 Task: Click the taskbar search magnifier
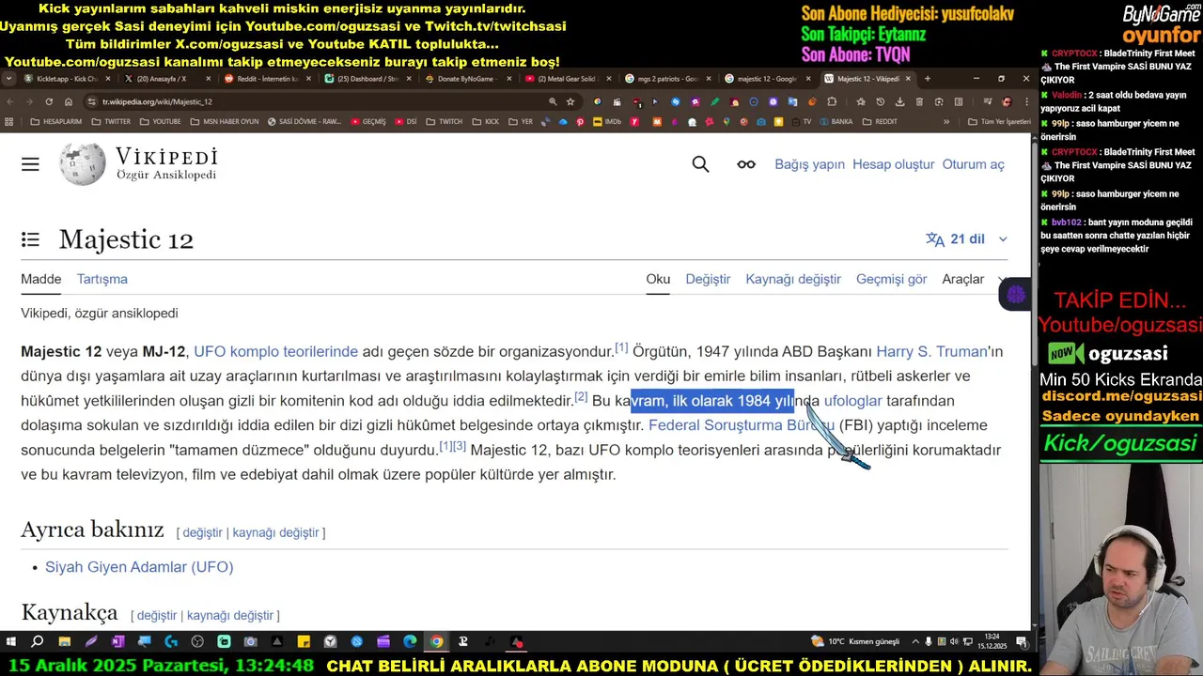(x=38, y=642)
